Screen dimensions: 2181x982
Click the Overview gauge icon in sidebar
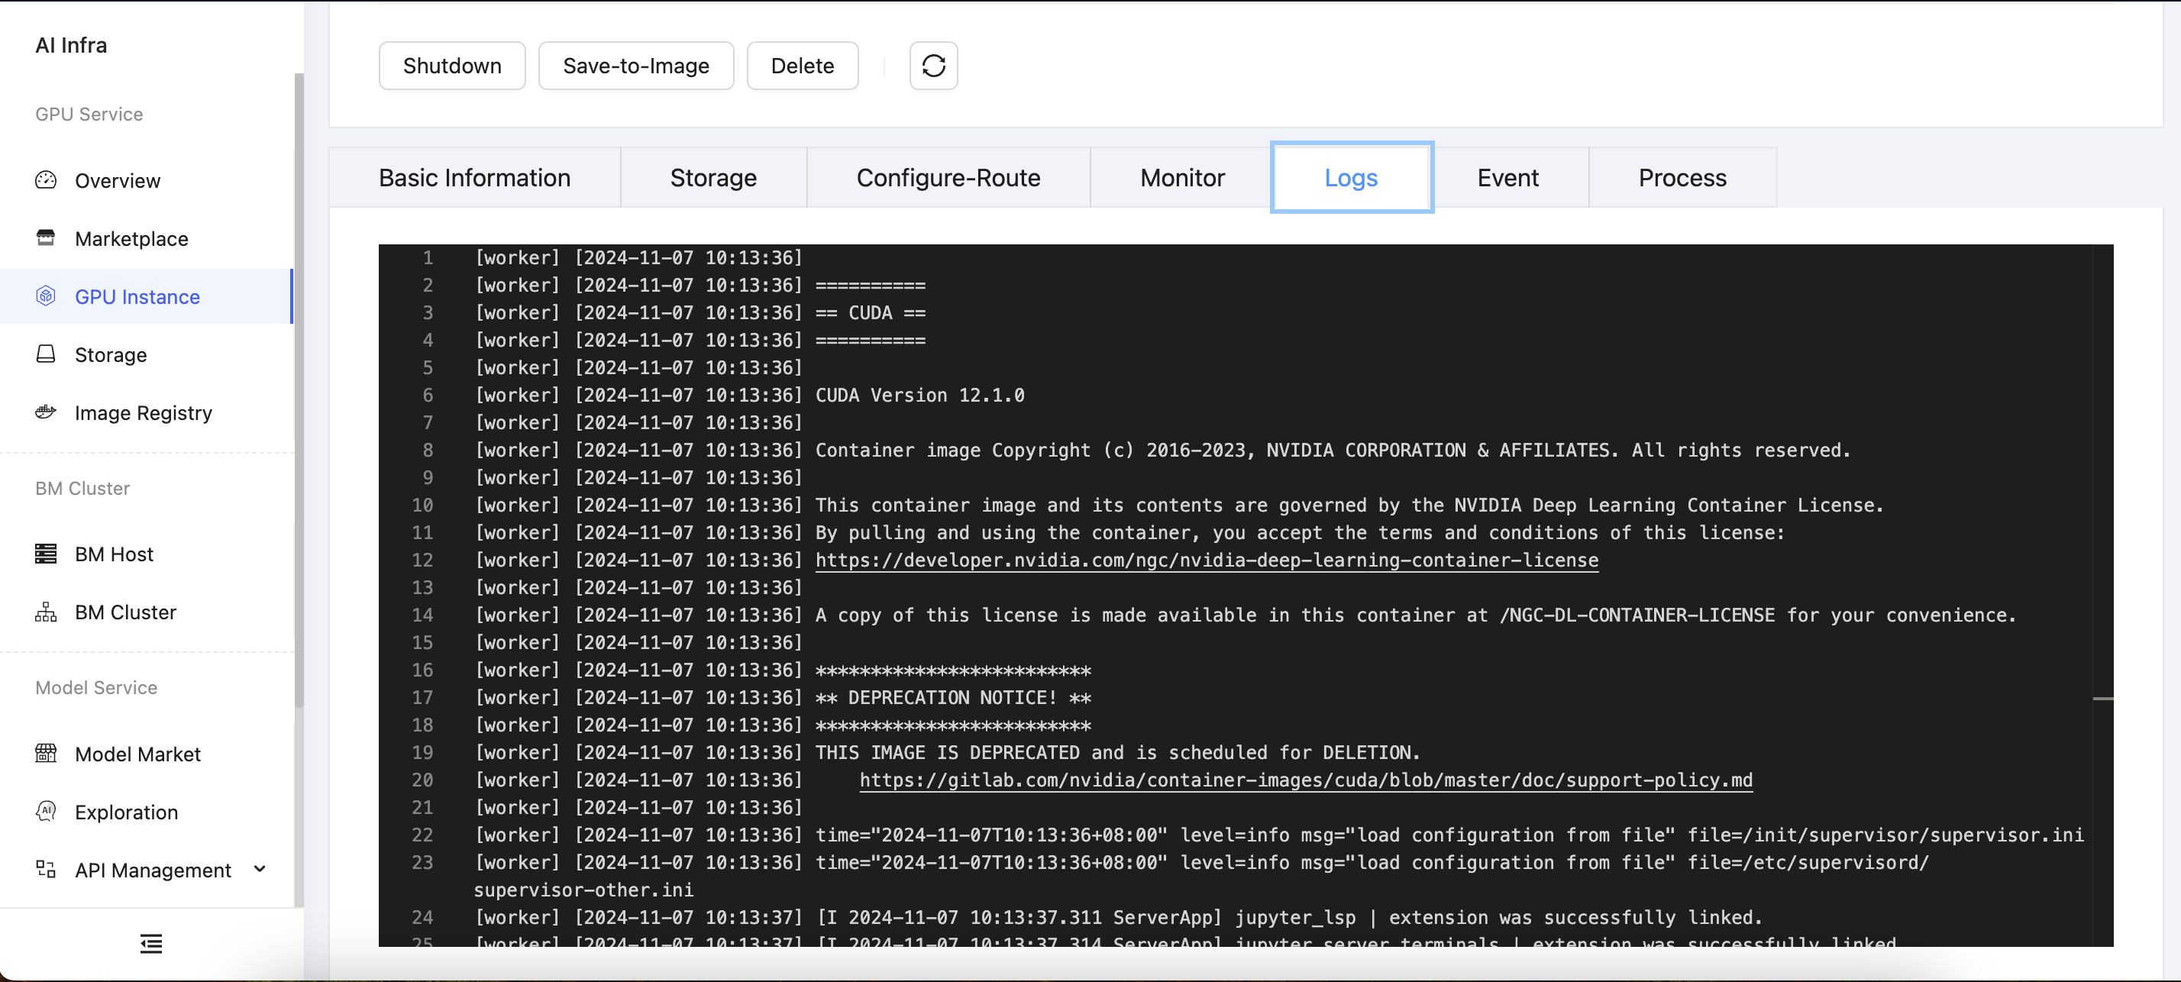(x=46, y=179)
